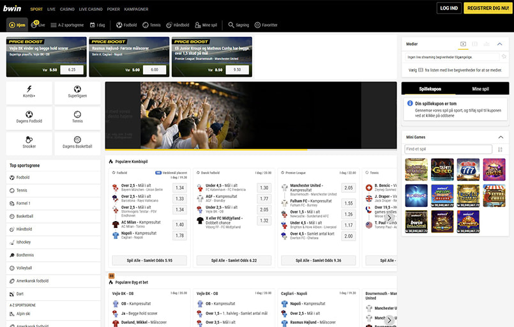Open Tennis in Top sportsgrene list
This screenshot has height=327, width=514.
(53, 190)
